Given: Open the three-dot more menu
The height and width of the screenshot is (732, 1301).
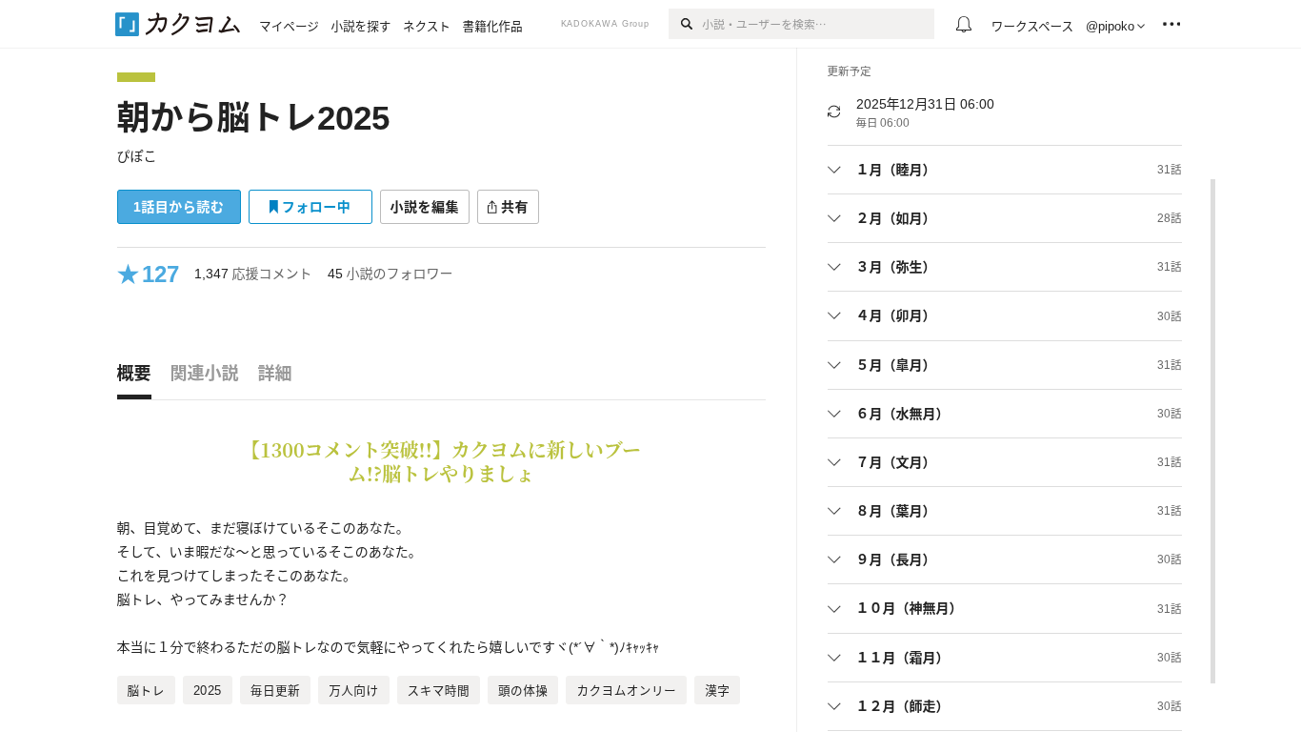Looking at the screenshot, I should click(1171, 25).
